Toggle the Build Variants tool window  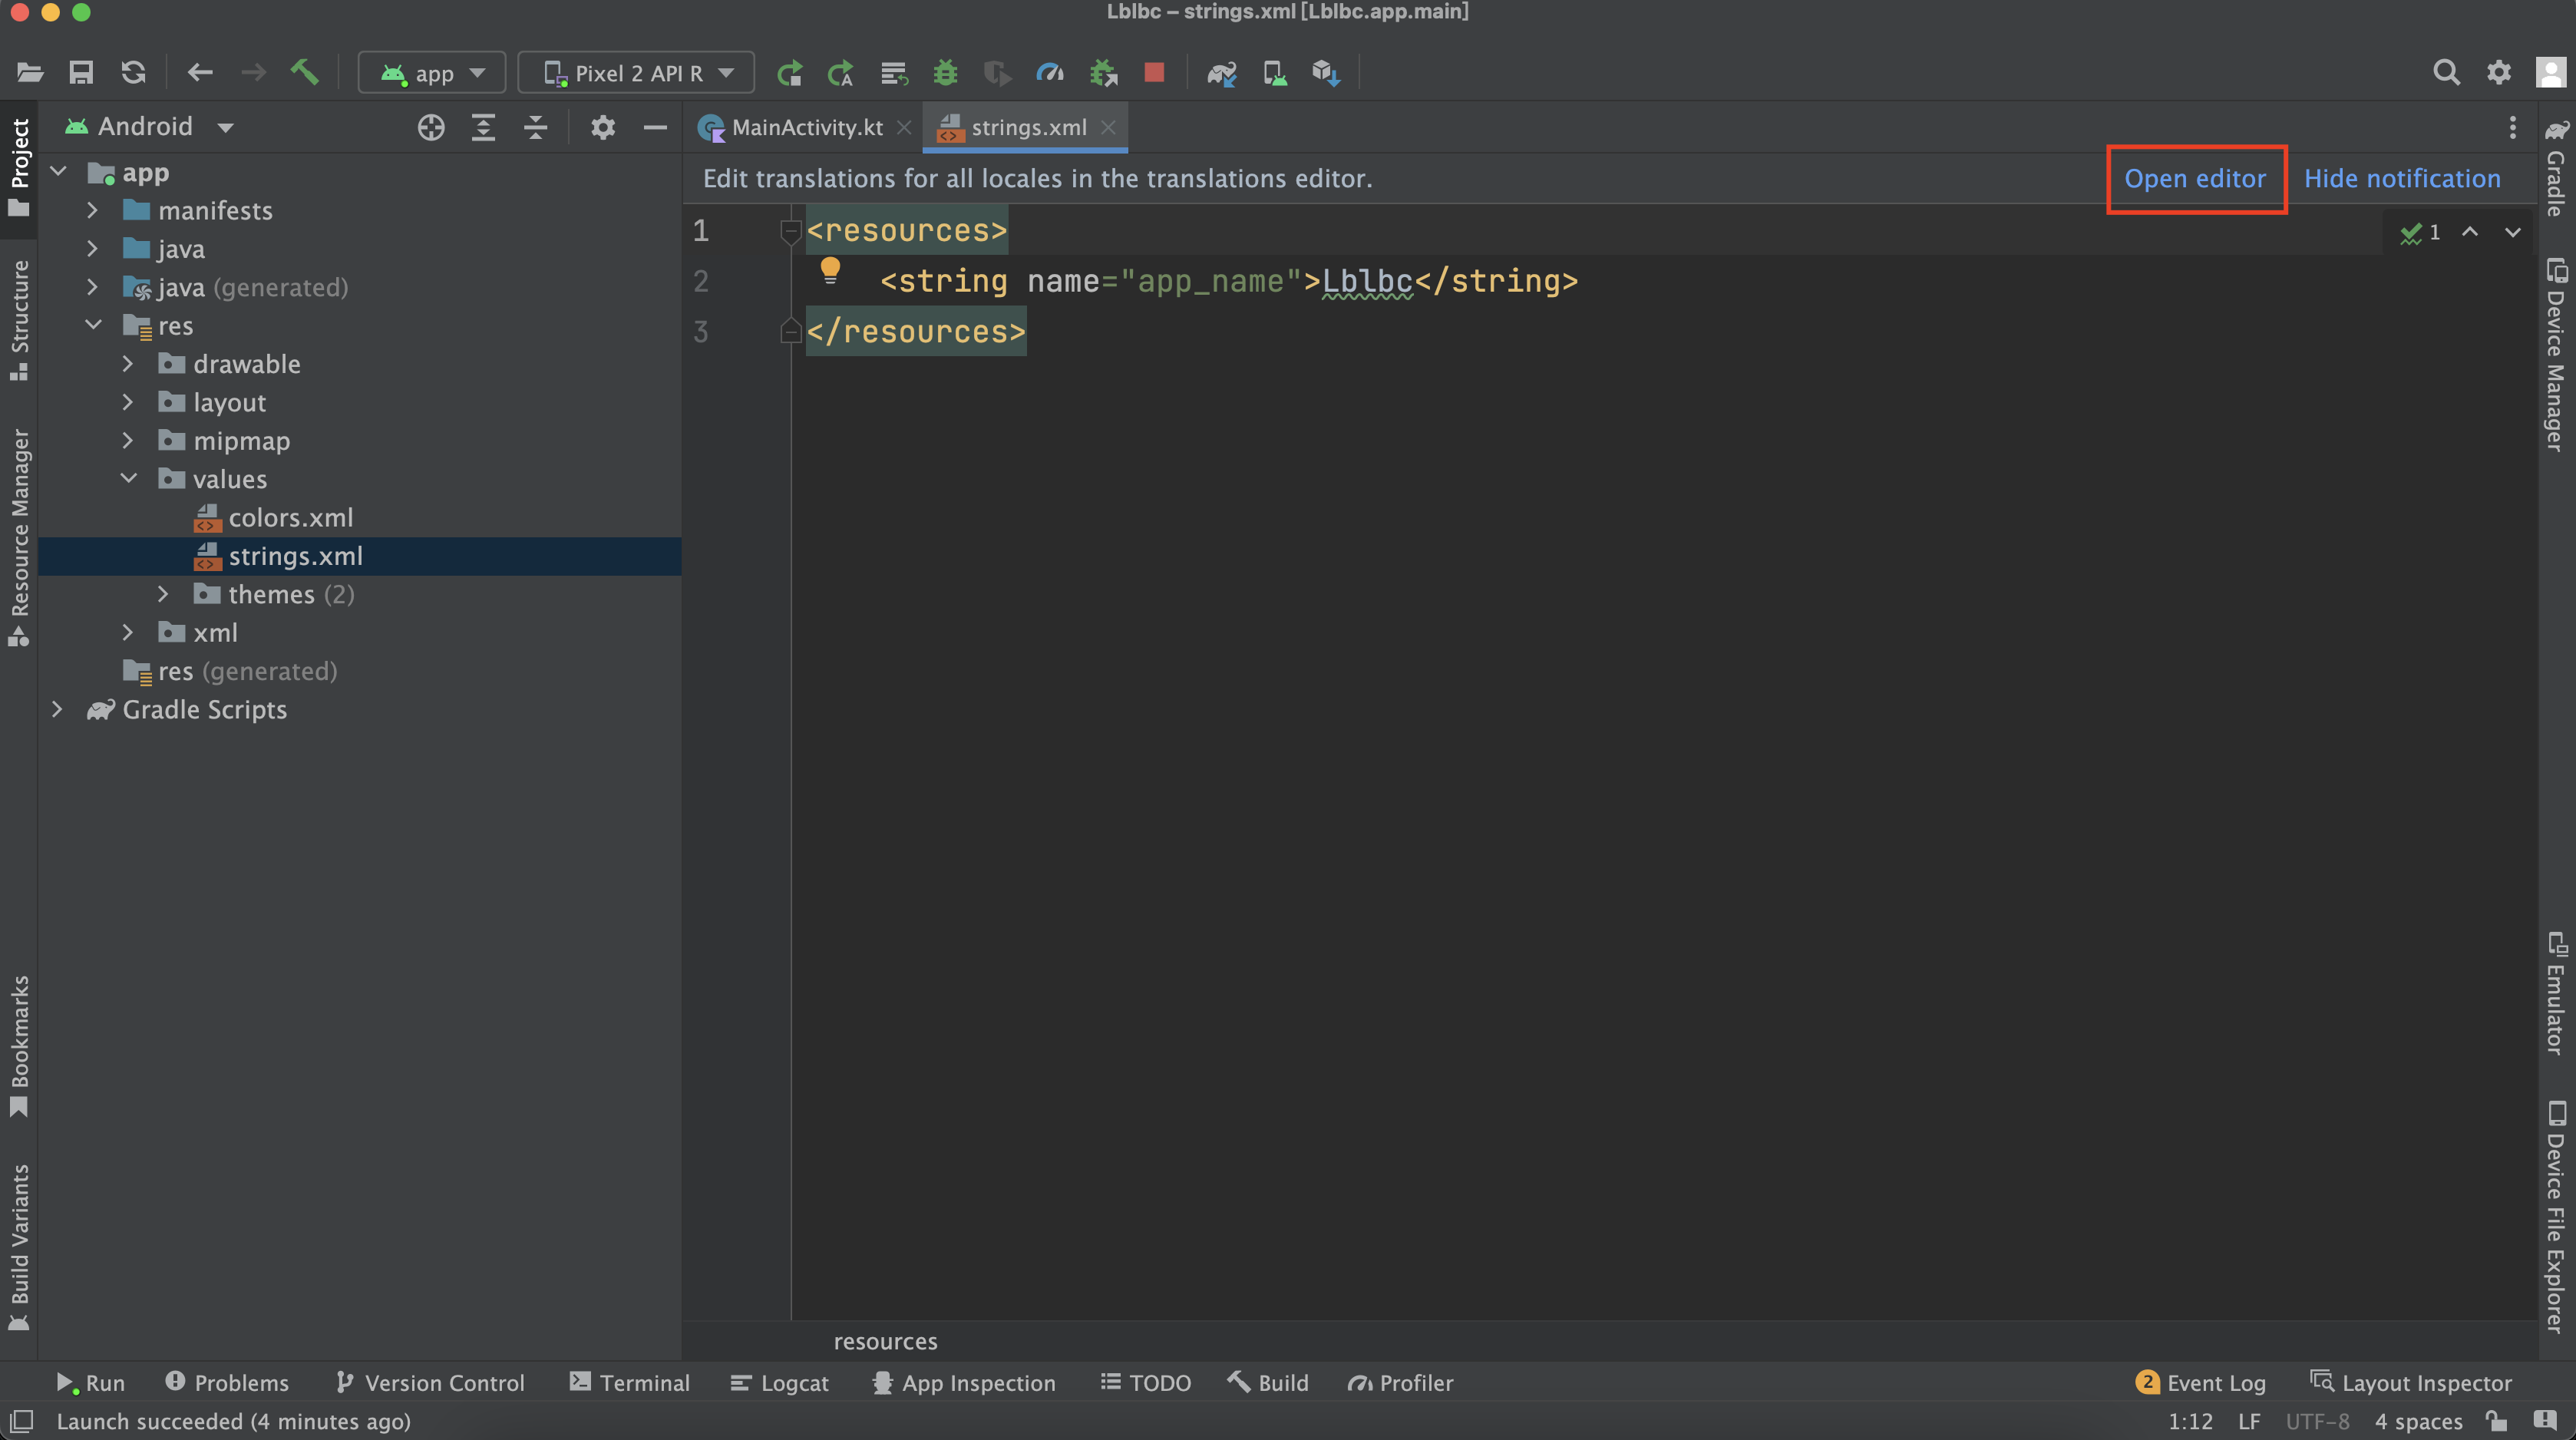(19, 1245)
